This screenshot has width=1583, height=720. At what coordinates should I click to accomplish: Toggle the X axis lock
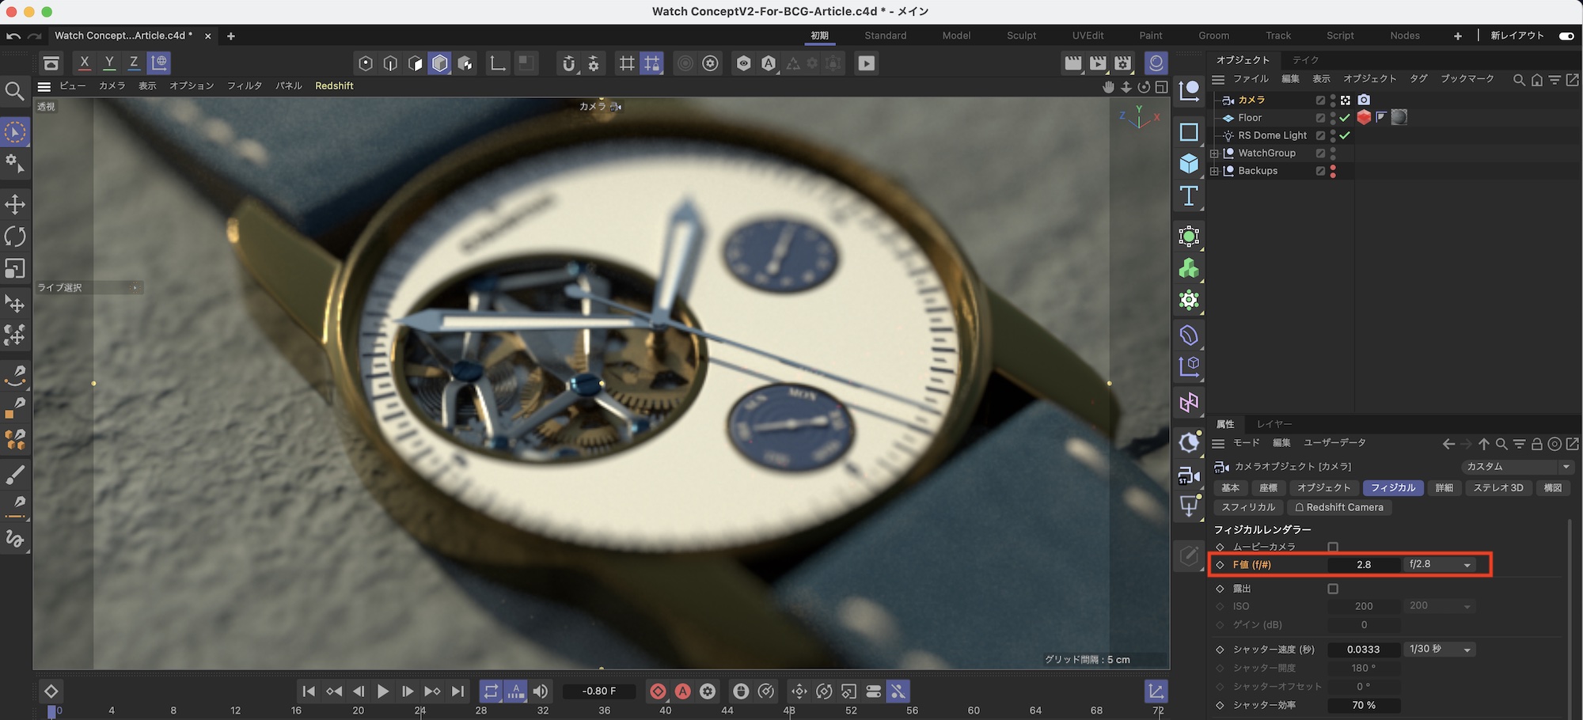pyautogui.click(x=85, y=63)
